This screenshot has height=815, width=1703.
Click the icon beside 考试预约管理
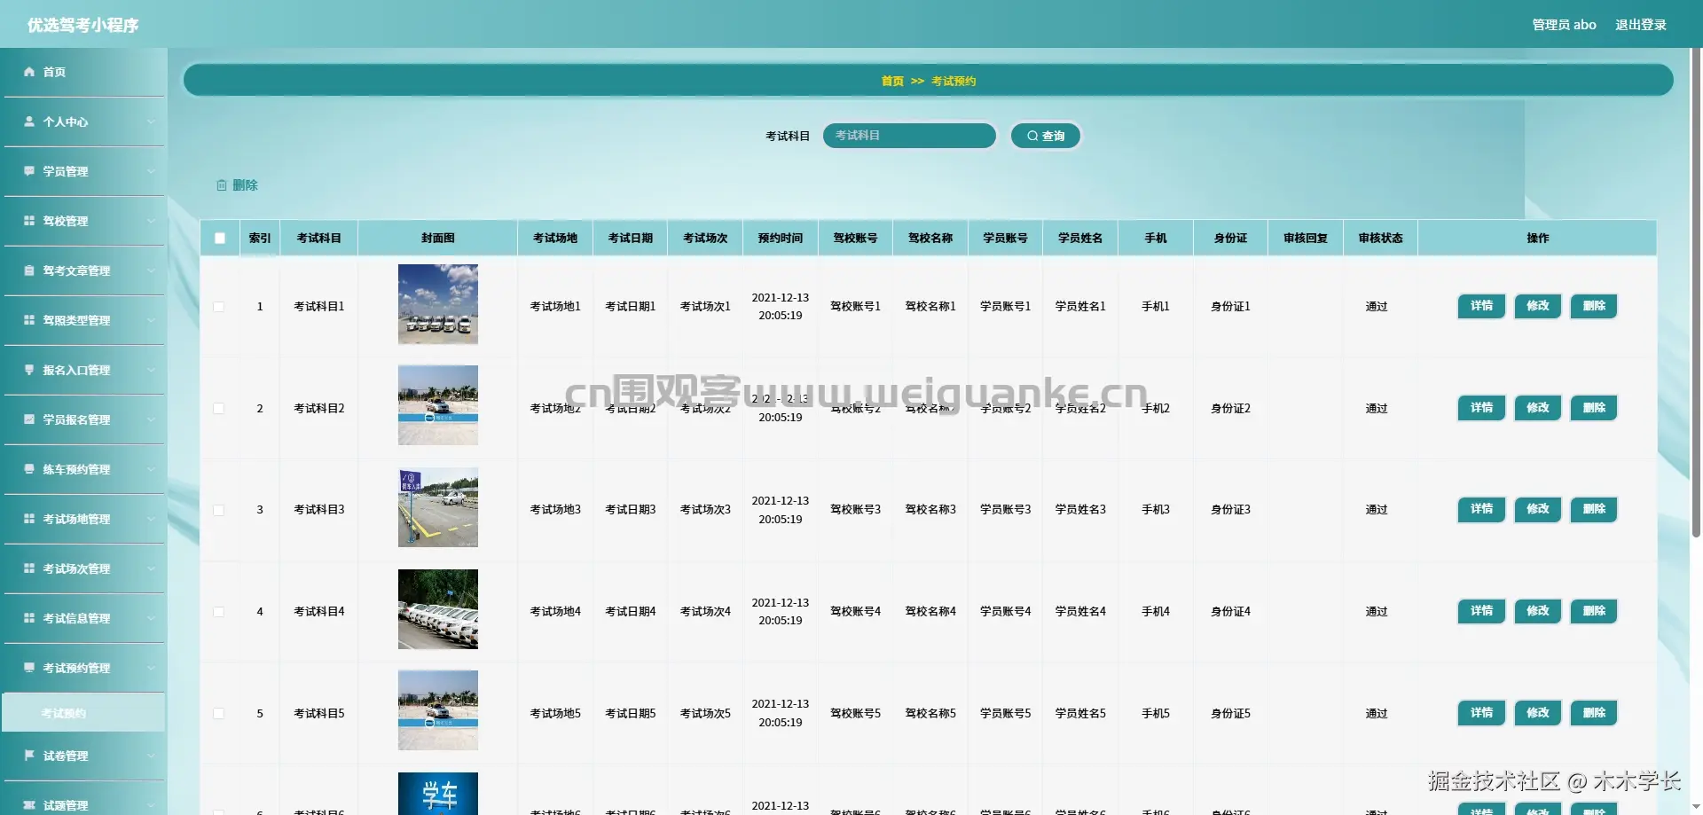click(29, 668)
